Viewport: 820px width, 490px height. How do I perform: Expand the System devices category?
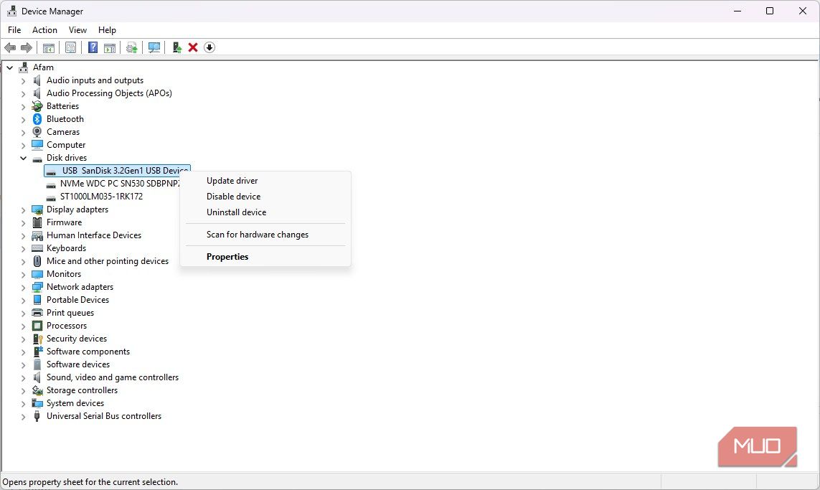click(23, 404)
